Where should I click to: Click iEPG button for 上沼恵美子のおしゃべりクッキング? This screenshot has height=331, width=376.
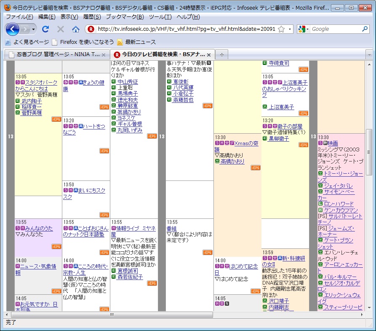303,113
